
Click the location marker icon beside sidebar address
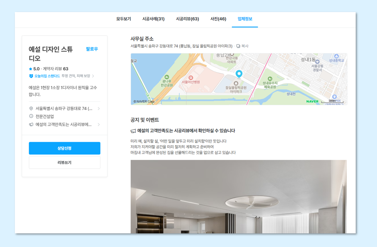coord(31,108)
